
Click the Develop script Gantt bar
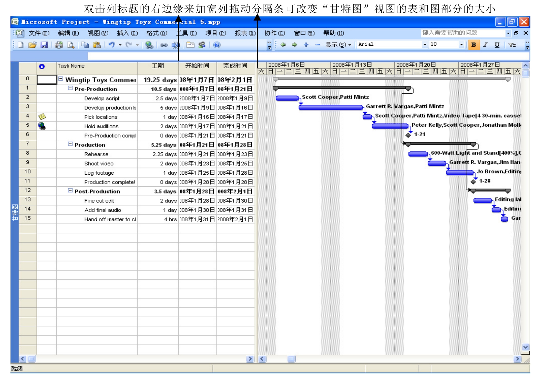coord(287,98)
